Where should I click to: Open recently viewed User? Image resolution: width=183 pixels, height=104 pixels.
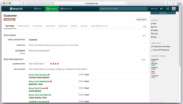153,72
